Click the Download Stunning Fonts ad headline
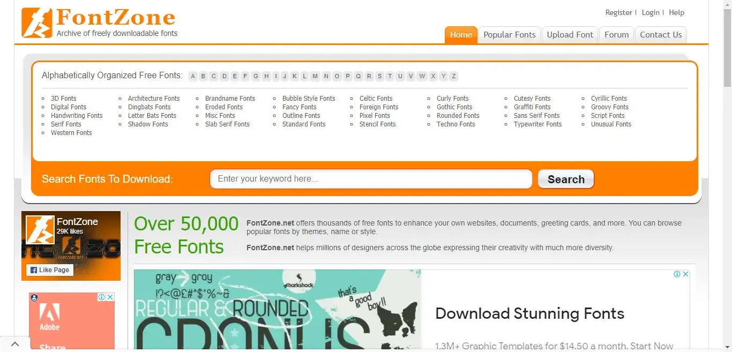 click(529, 313)
